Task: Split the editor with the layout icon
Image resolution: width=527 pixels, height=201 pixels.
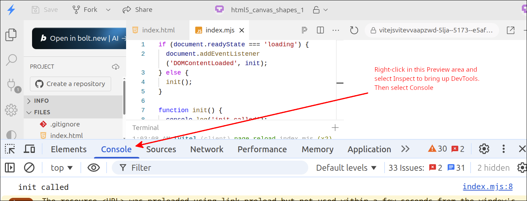Action: coord(320,30)
